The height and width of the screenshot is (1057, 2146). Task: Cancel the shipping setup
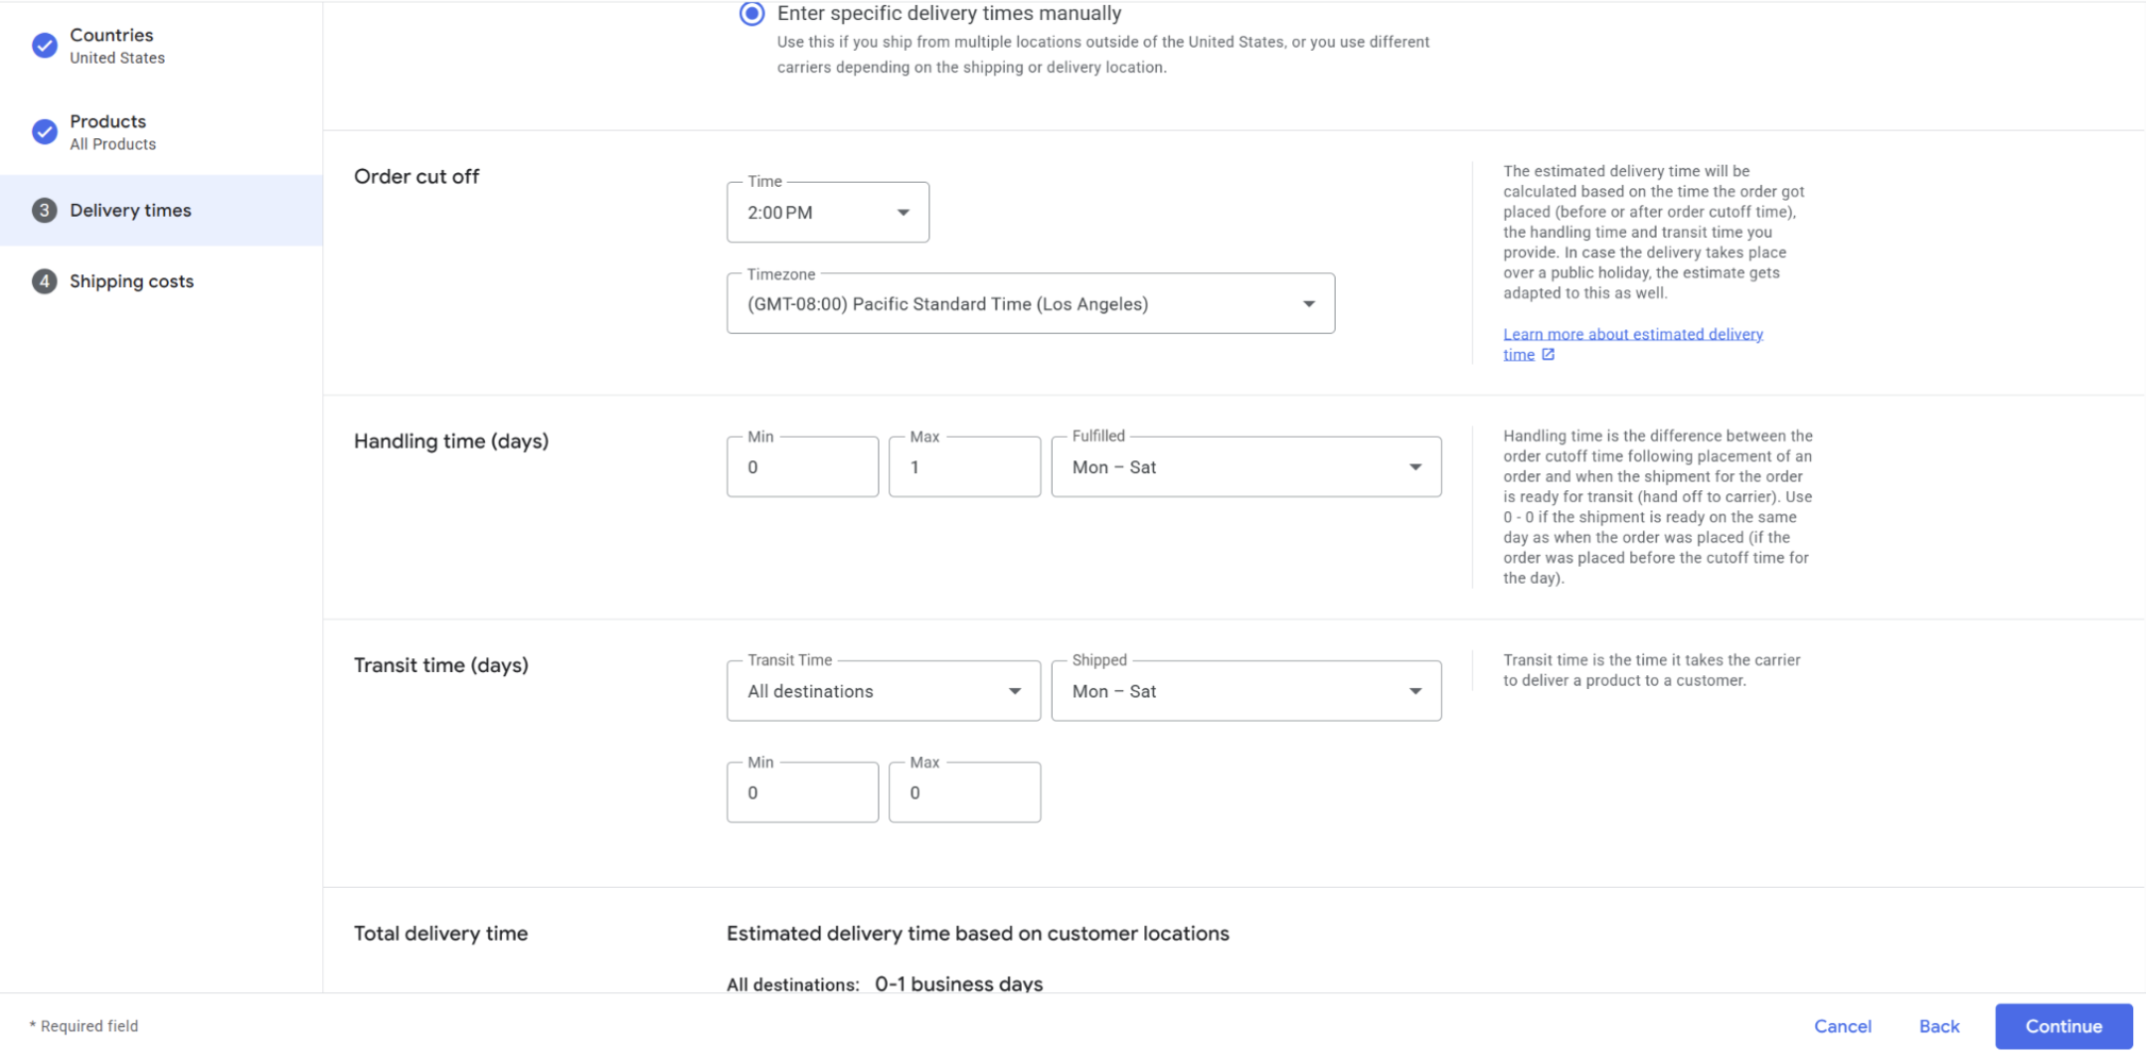point(1842,1026)
